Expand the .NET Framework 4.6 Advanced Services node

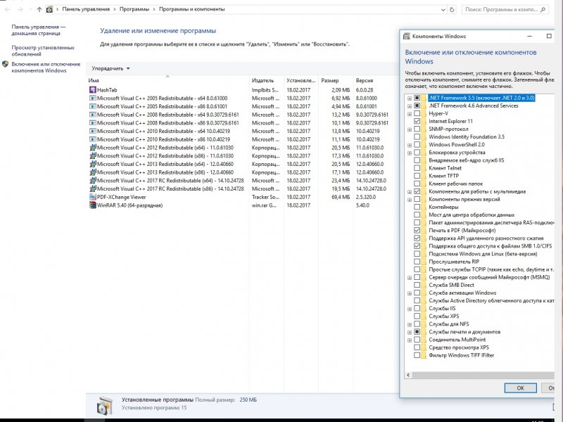[410, 106]
